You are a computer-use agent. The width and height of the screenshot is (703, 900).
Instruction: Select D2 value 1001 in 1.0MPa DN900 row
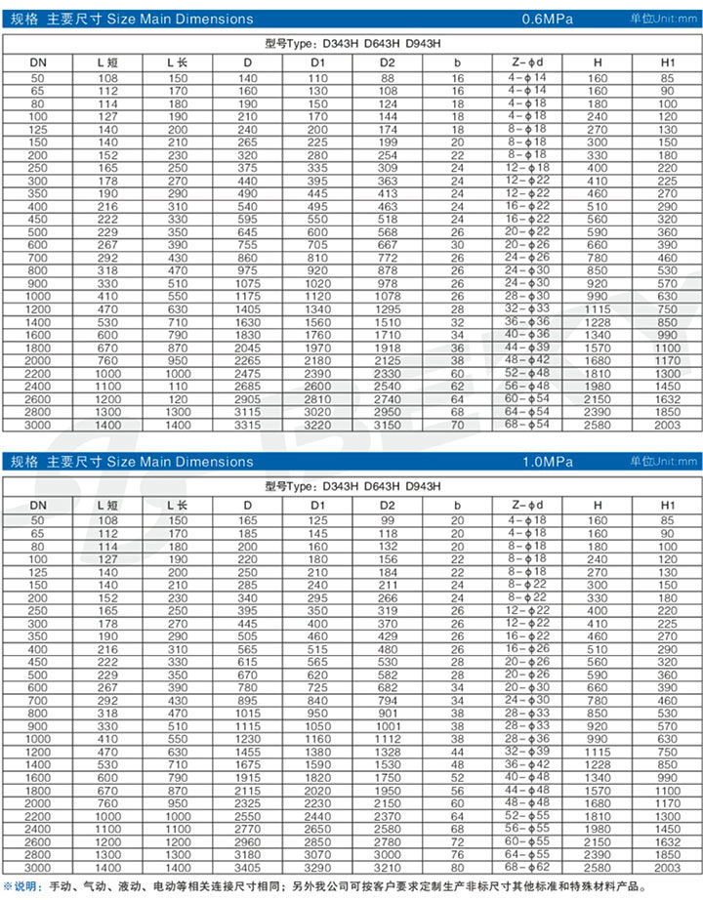[387, 726]
